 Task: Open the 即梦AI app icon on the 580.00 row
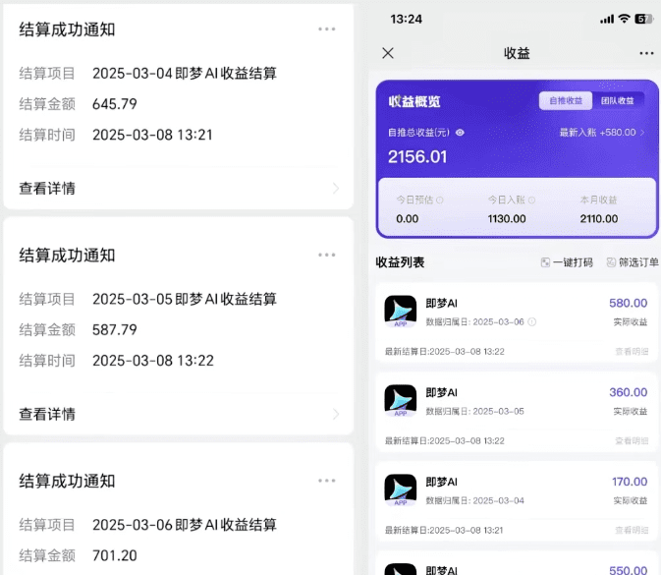pos(401,311)
